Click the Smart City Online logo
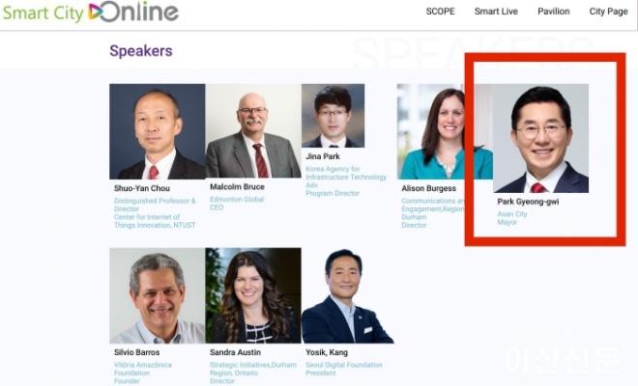 coord(90,13)
